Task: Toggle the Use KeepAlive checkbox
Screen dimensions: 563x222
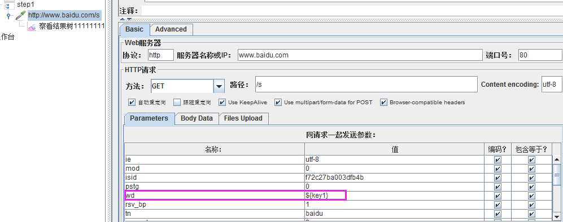Action: tap(222, 103)
